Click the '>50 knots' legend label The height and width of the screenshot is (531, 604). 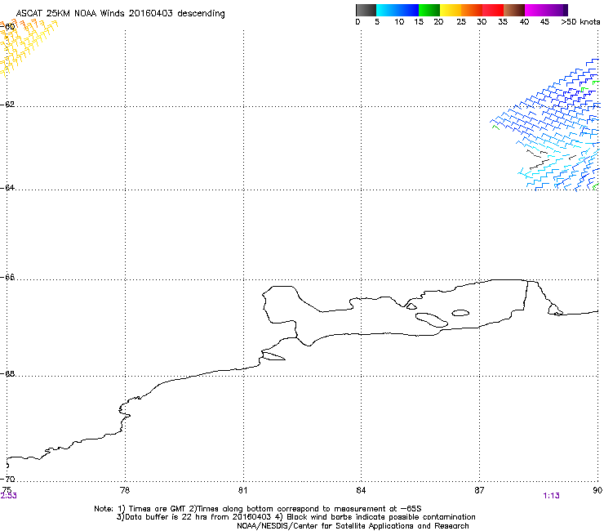click(x=580, y=22)
